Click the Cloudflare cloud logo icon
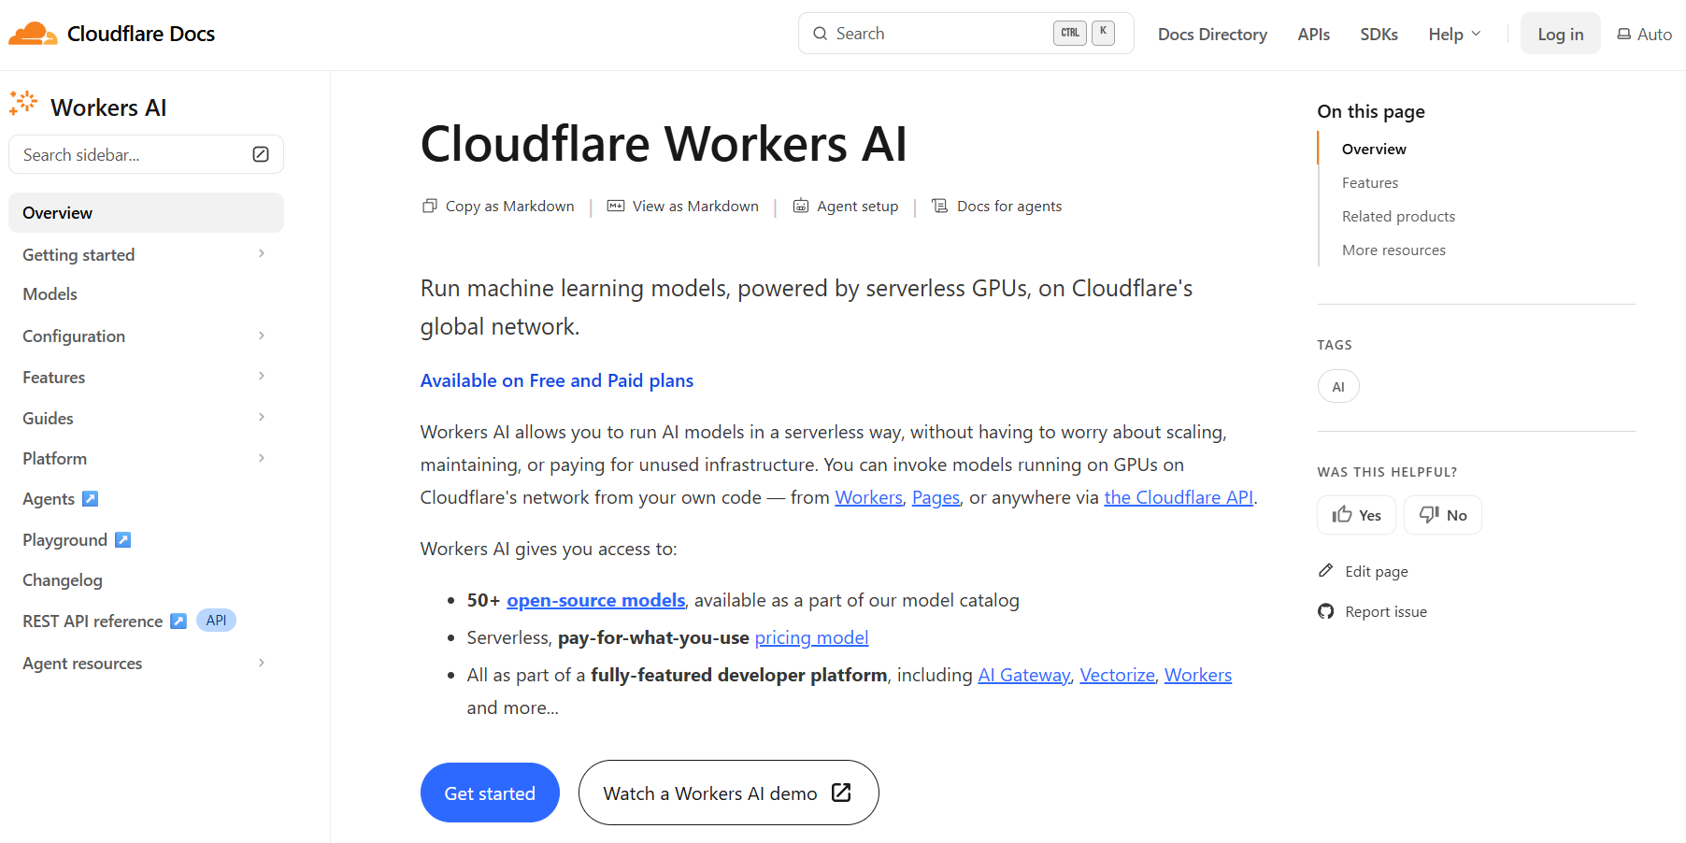The width and height of the screenshot is (1686, 843). (33, 34)
